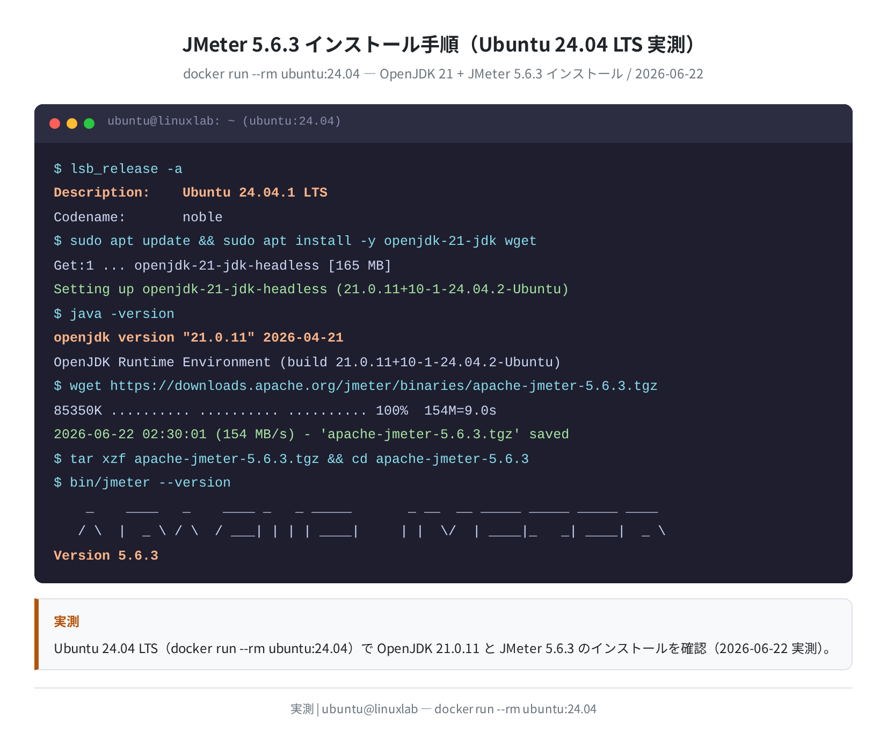Viewport: 887px width, 739px height.
Task: Select the command '$ java -version'
Action: tap(114, 314)
